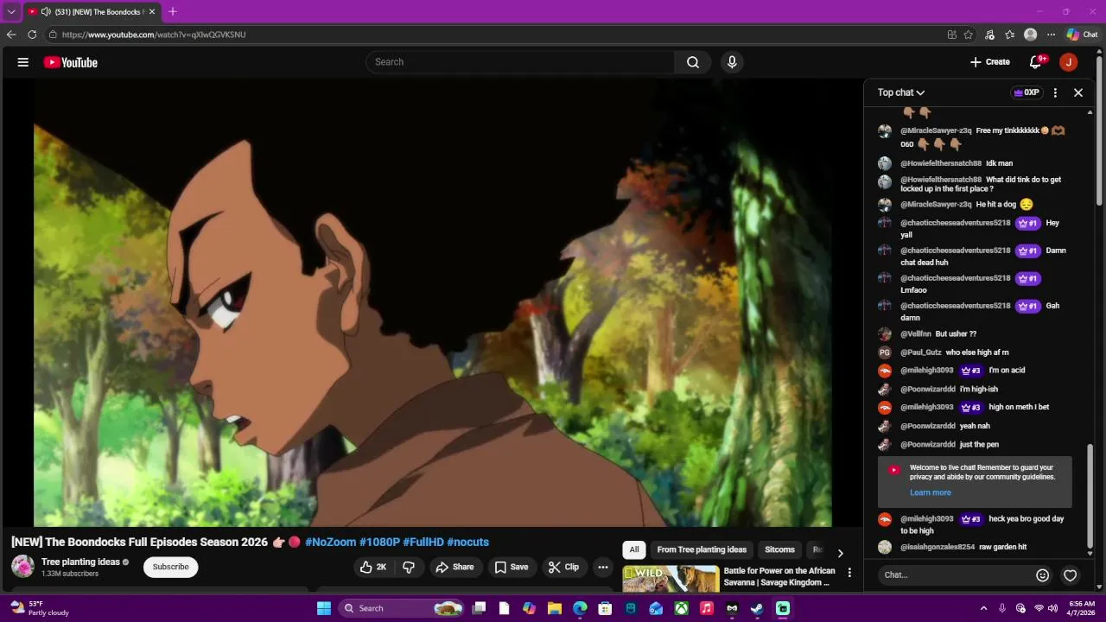
Task: Focus the YouTube search field
Action: pyautogui.click(x=520, y=62)
